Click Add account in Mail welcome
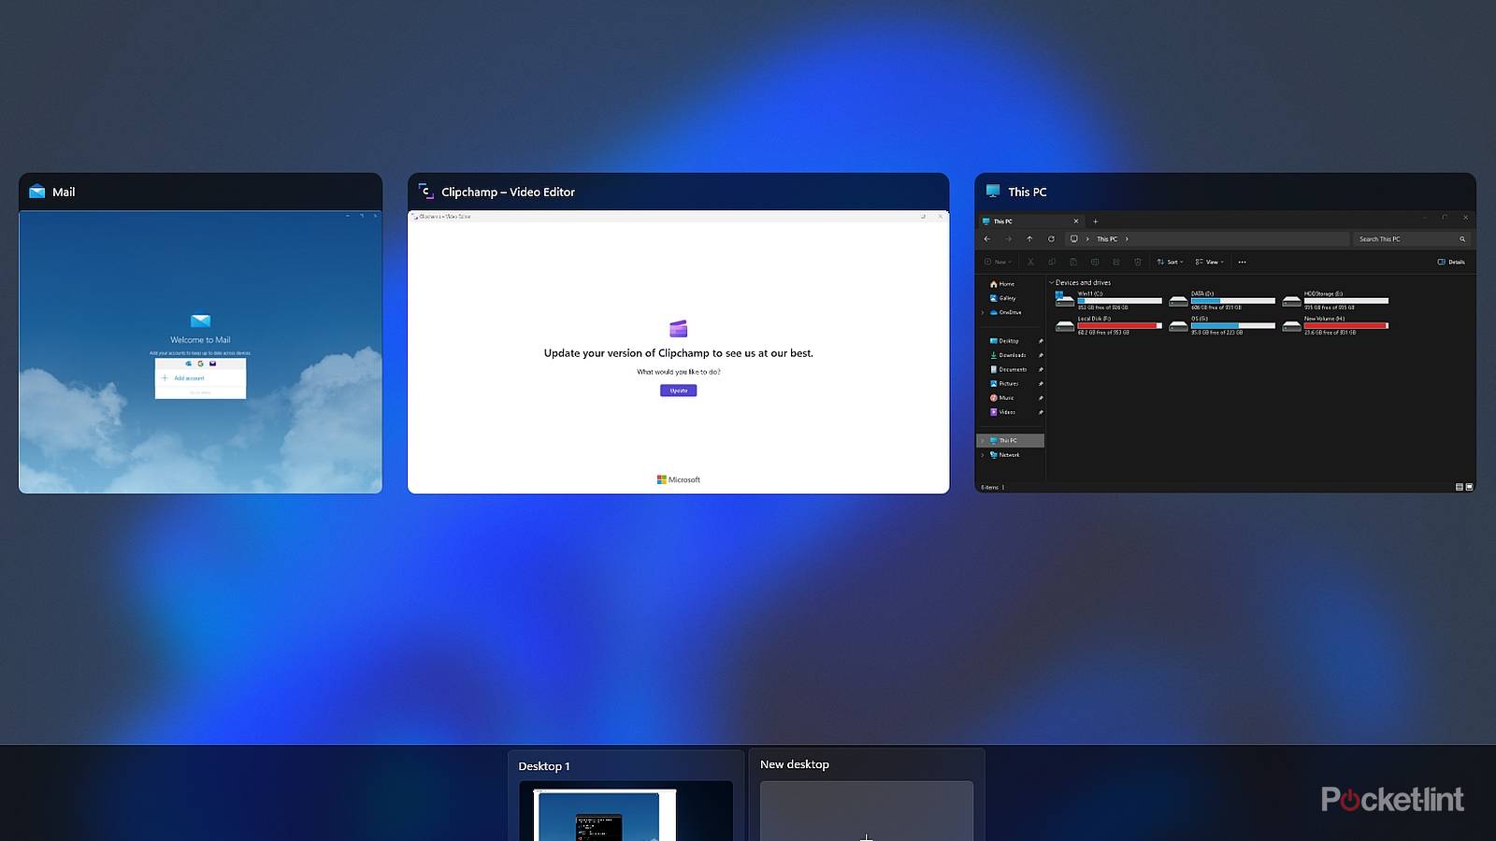The width and height of the screenshot is (1496, 841). pos(188,378)
